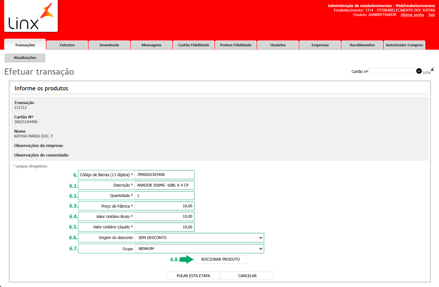The width and height of the screenshot is (439, 287).
Task: Click the Código de Barras input field
Action: [164, 175]
